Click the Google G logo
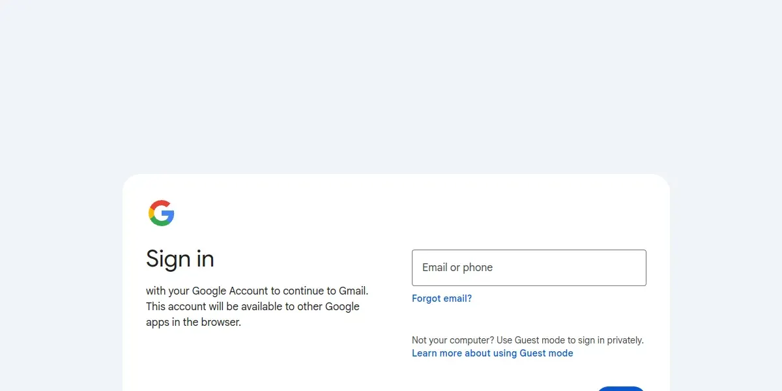The height and width of the screenshot is (391, 782). (161, 213)
